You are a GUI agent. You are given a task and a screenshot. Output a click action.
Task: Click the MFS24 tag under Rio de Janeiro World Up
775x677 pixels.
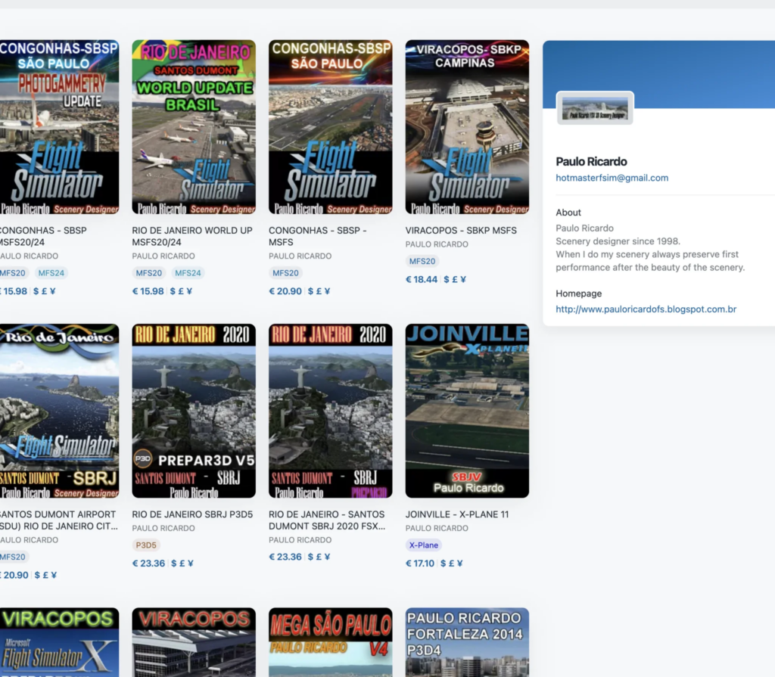click(x=188, y=273)
